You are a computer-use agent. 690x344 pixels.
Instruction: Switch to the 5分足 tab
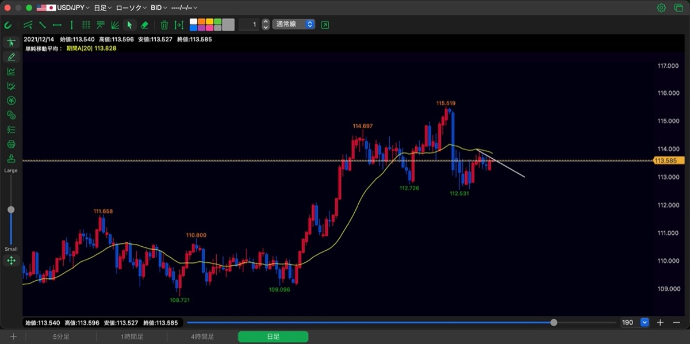point(62,337)
